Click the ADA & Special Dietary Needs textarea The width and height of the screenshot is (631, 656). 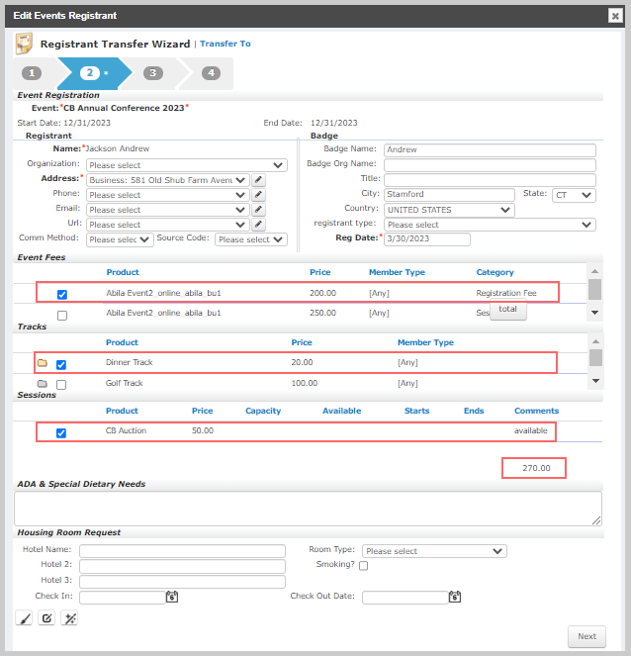click(308, 509)
